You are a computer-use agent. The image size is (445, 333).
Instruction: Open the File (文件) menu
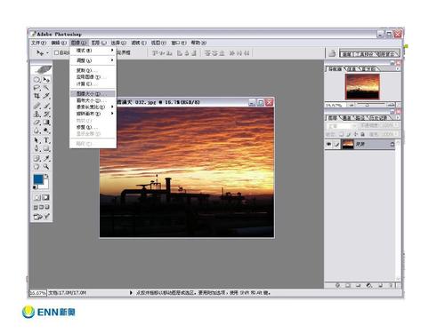pos(39,43)
